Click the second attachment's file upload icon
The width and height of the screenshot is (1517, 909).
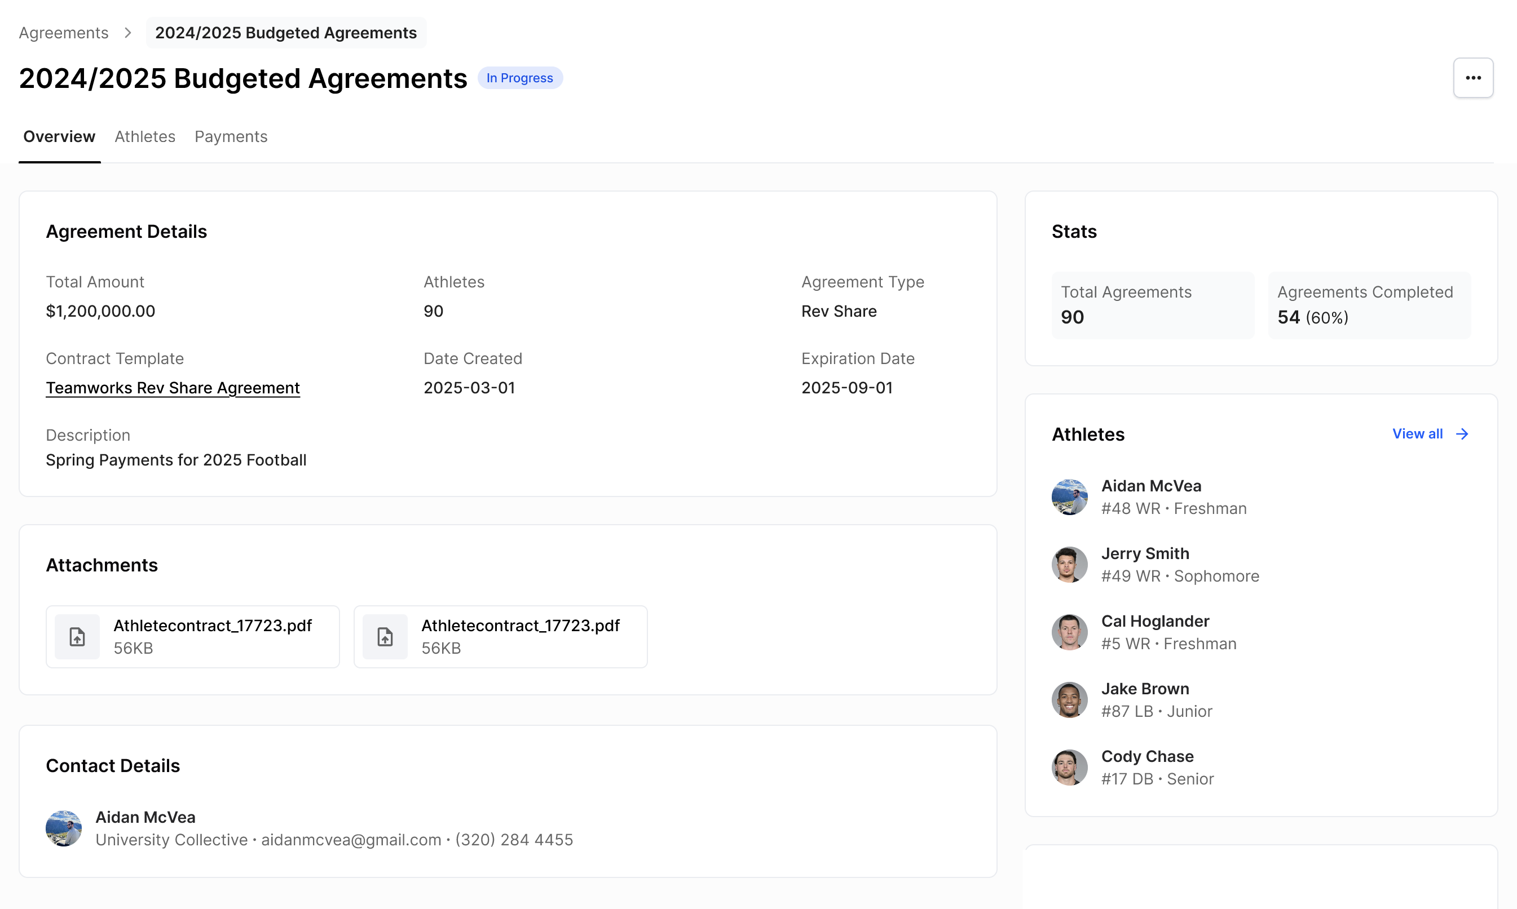point(385,636)
